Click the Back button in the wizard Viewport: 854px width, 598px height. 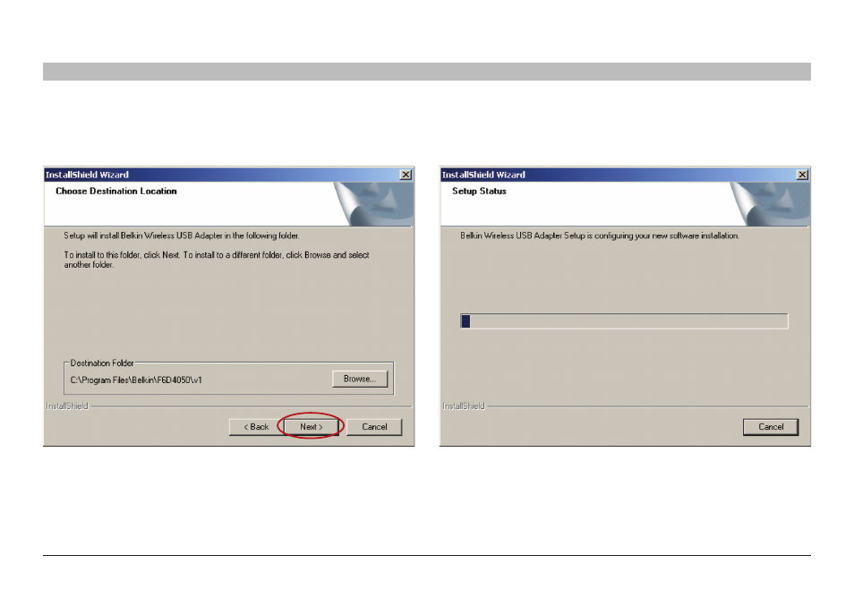256,426
